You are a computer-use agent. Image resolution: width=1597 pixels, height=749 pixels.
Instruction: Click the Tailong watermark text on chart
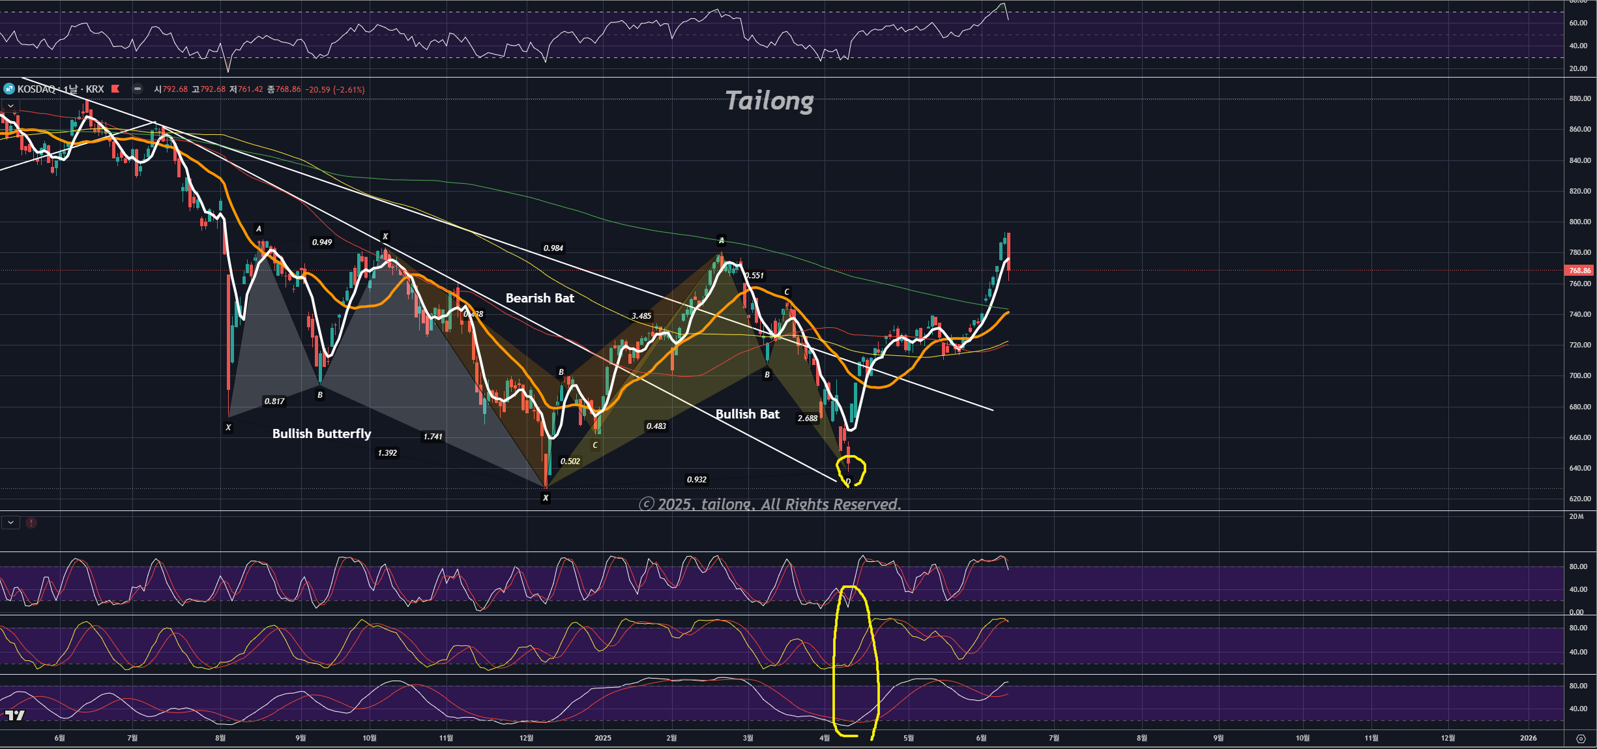(x=769, y=101)
